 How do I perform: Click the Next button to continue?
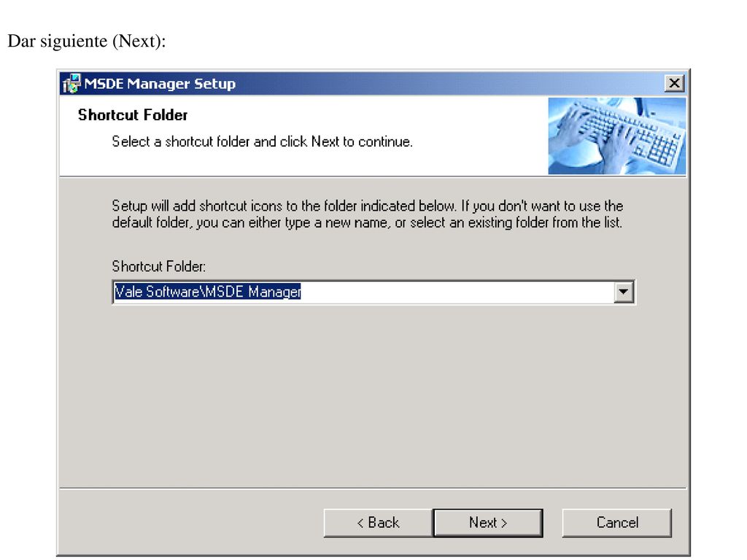click(x=488, y=523)
